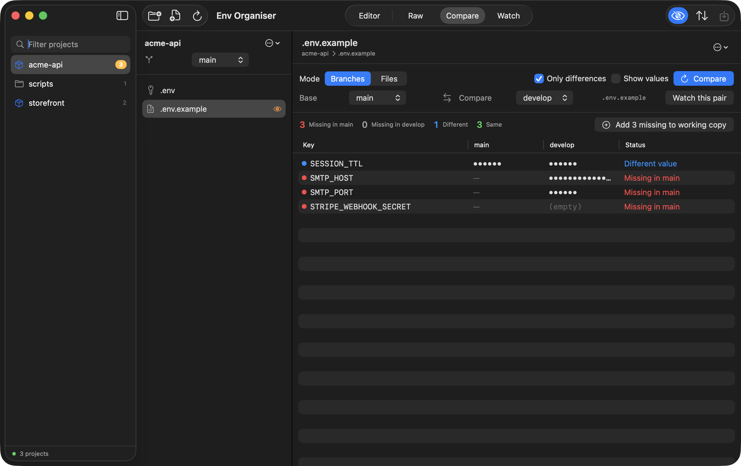The image size is (741, 466).
Task: Enable the Show values checkbox
Action: (615, 79)
